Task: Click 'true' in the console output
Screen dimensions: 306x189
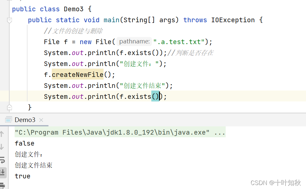Action: [x=23, y=176]
